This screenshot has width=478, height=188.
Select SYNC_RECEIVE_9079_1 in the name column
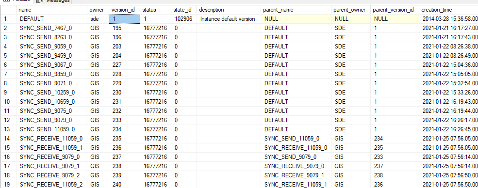coord(51,166)
